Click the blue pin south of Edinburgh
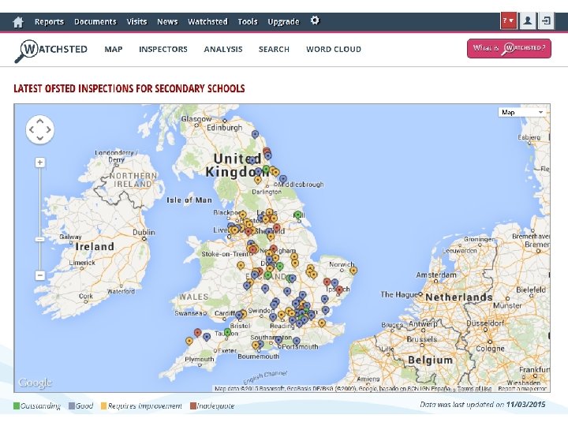This screenshot has width=568, height=426. (x=255, y=134)
